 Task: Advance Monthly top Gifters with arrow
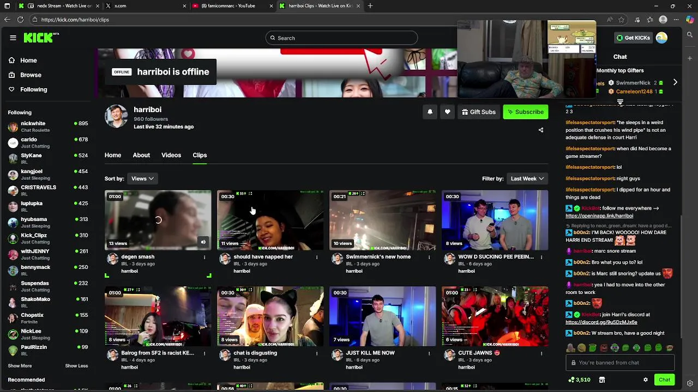[x=675, y=82]
